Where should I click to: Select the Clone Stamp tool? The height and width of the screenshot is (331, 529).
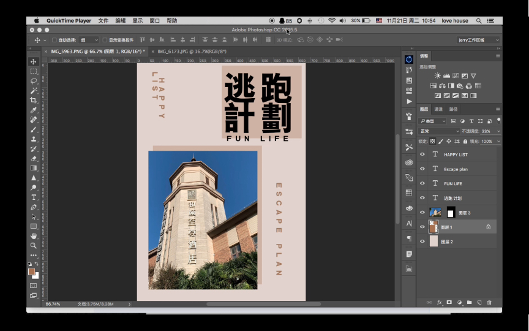coord(34,139)
